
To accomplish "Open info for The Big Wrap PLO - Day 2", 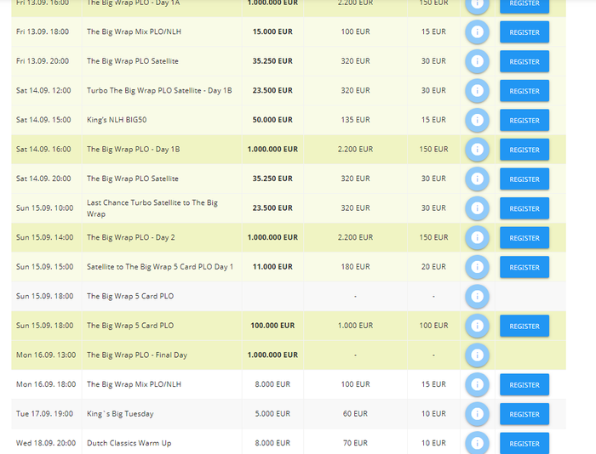I will [x=477, y=238].
